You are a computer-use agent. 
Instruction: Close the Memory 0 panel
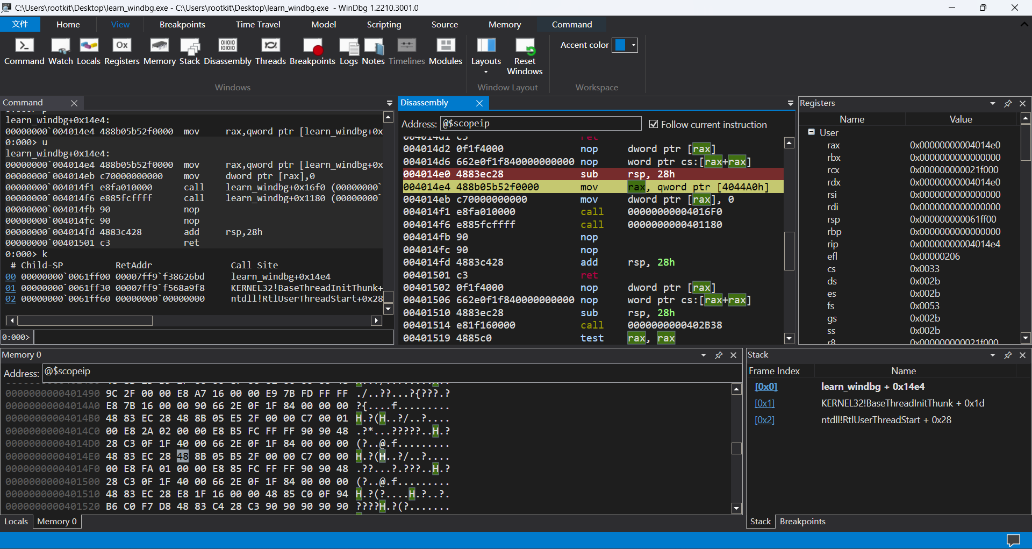tap(734, 355)
